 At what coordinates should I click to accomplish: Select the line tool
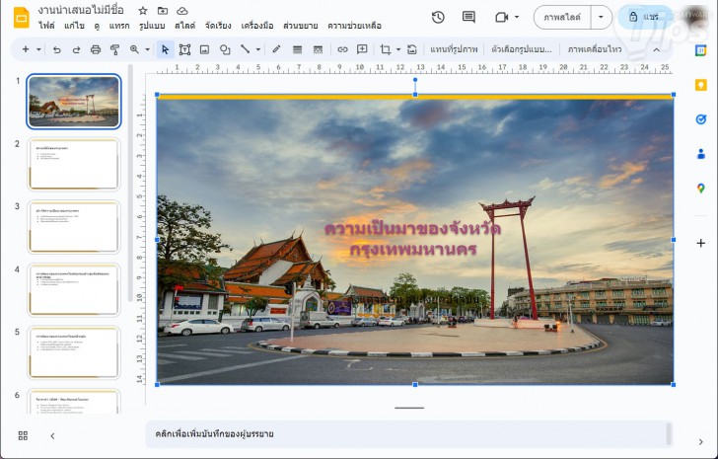245,49
